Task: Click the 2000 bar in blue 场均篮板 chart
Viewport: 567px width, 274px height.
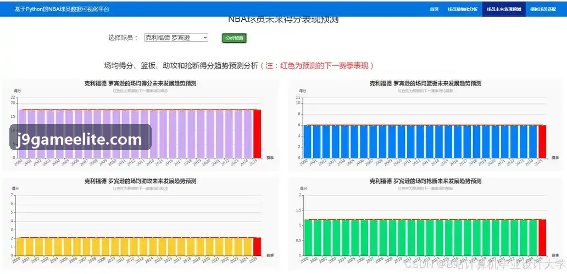Action: [x=307, y=141]
